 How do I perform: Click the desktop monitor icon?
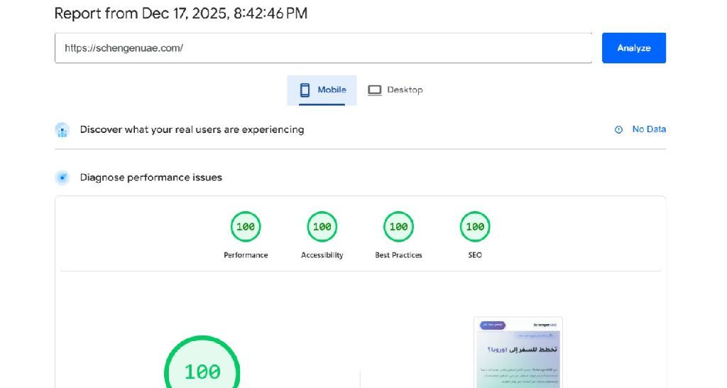[374, 90]
